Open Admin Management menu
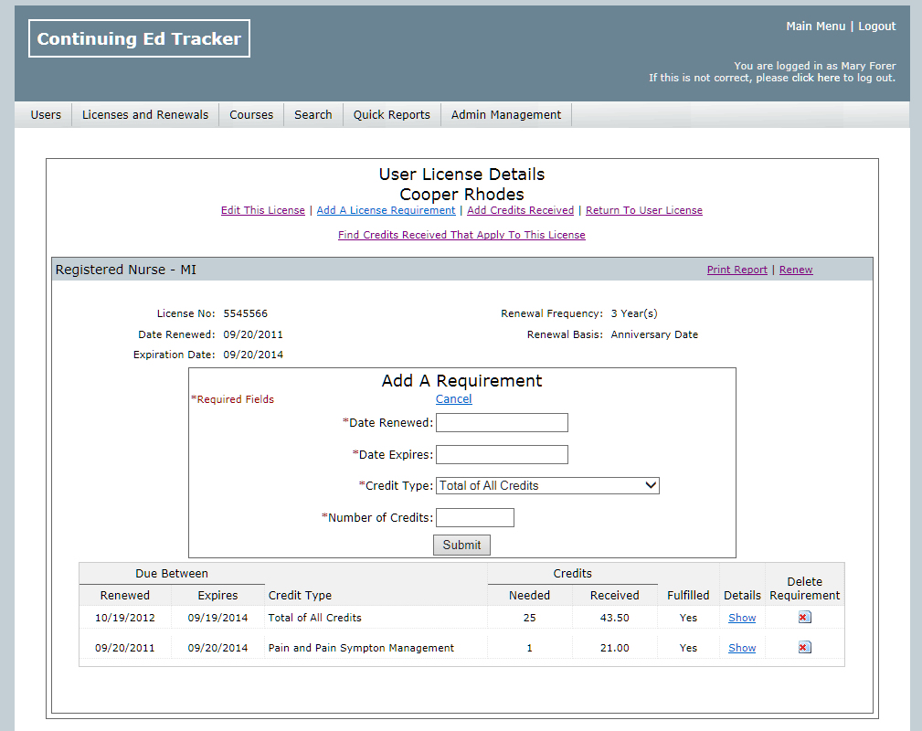 click(x=506, y=115)
